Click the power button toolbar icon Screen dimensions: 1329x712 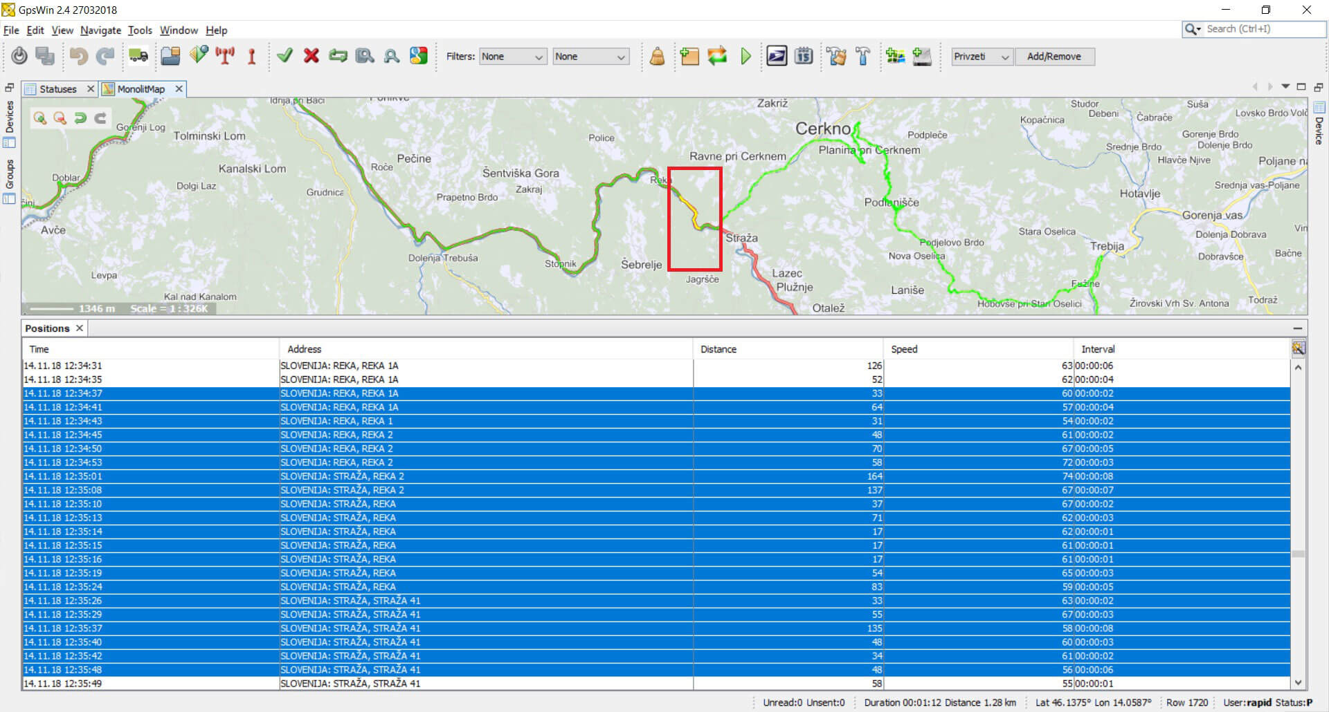click(x=19, y=56)
